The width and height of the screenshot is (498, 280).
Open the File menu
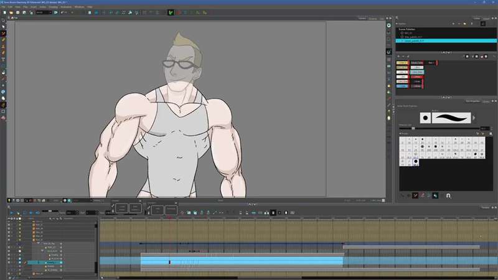click(x=3, y=7)
